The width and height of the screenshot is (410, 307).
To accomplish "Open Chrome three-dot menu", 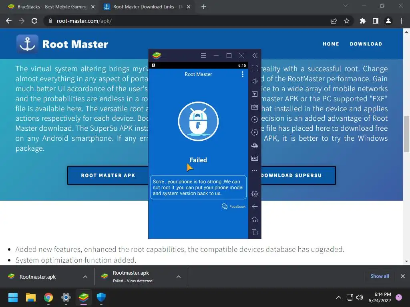I will point(401,21).
